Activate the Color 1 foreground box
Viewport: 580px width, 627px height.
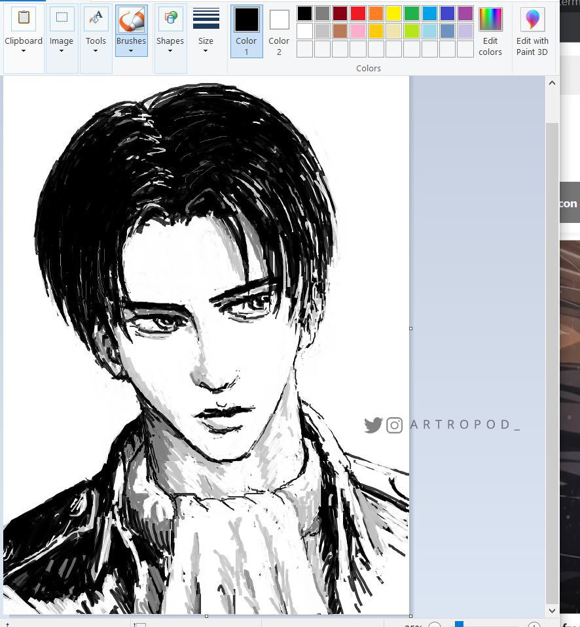tap(247, 31)
